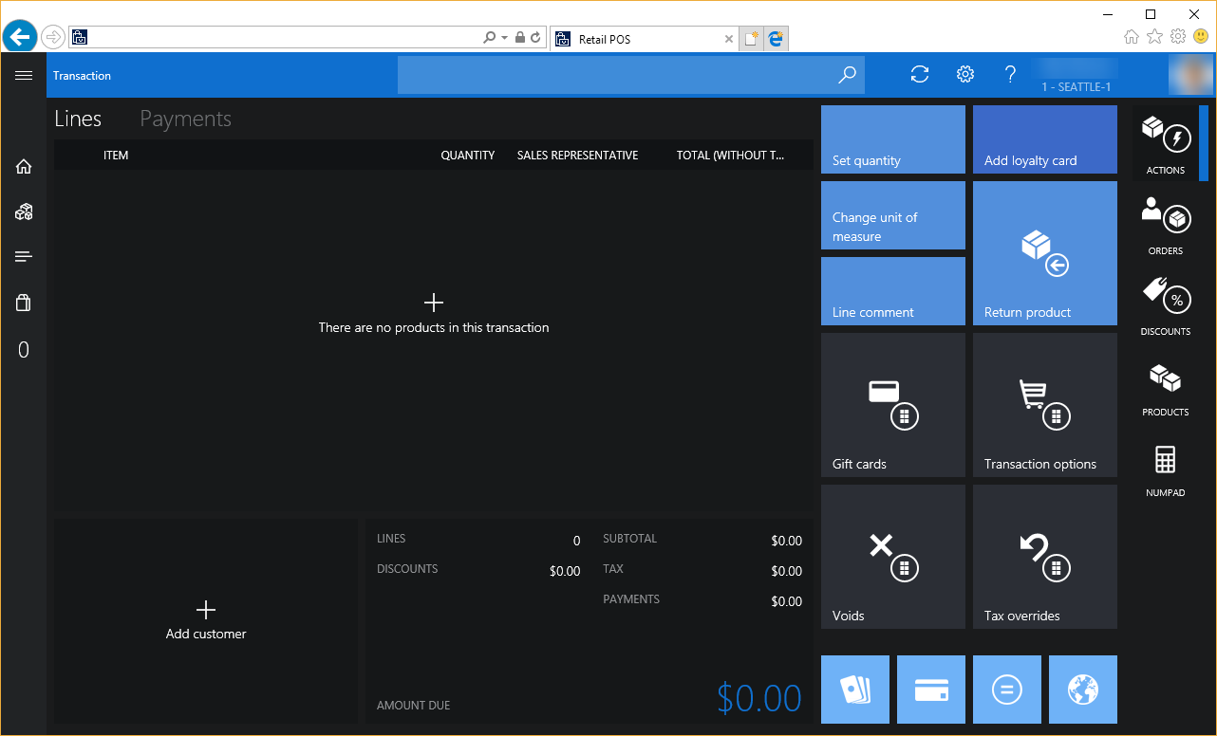
Task: Click the TOTAL (WITHOUT T... column header
Action: tap(731, 156)
